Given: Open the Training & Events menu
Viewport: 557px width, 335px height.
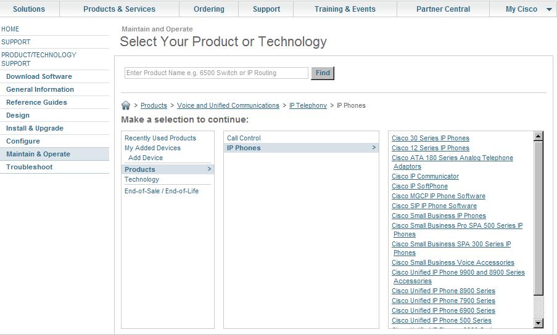Looking at the screenshot, I should tap(345, 9).
